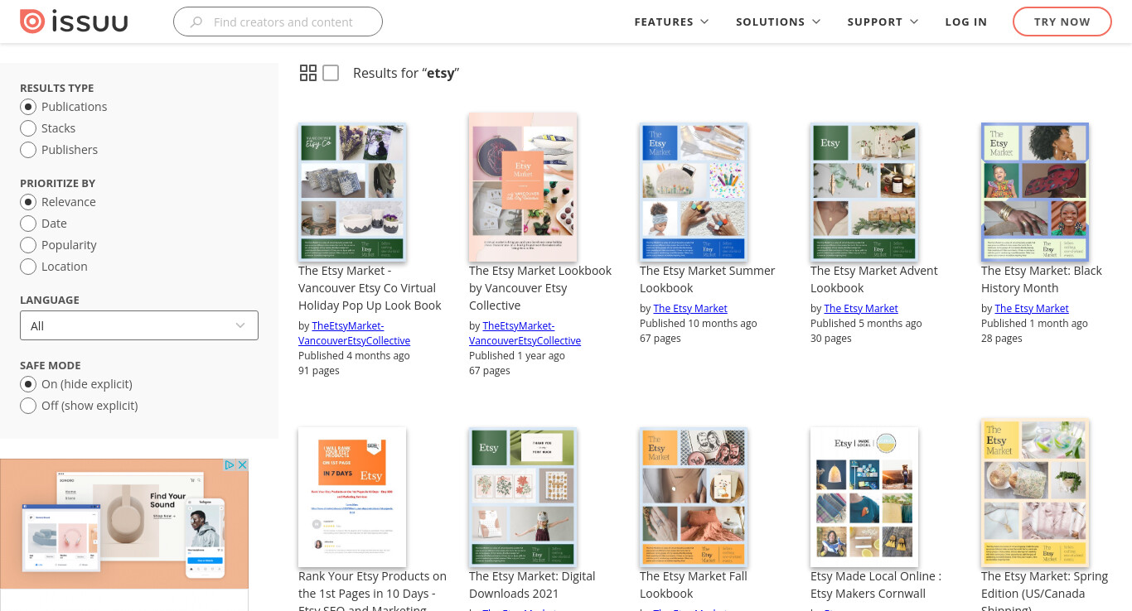This screenshot has width=1132, height=611.
Task: Click the search magnifier icon
Action: (196, 22)
